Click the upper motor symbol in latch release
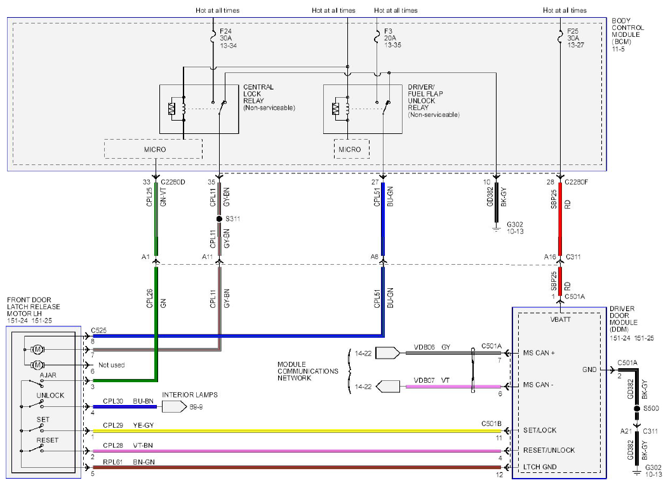The image size is (668, 485). [x=37, y=350]
